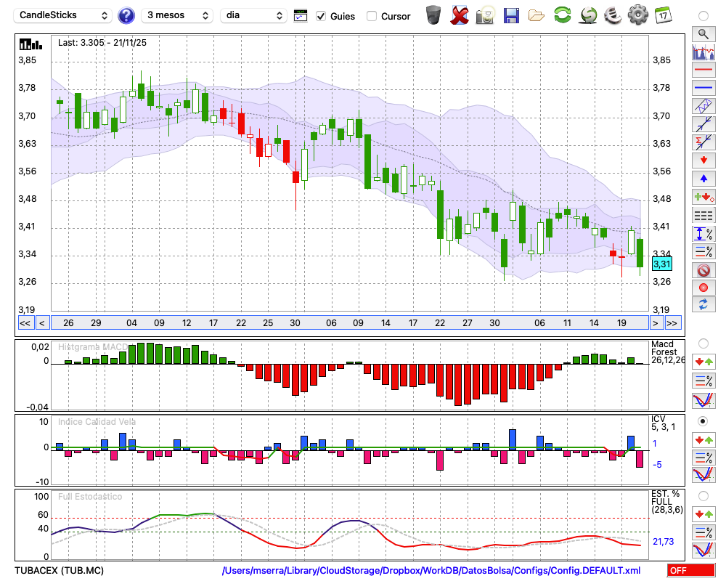Screen dimensions: 726x581
Task: Click the chart window icon beside Guies
Action: tap(301, 16)
